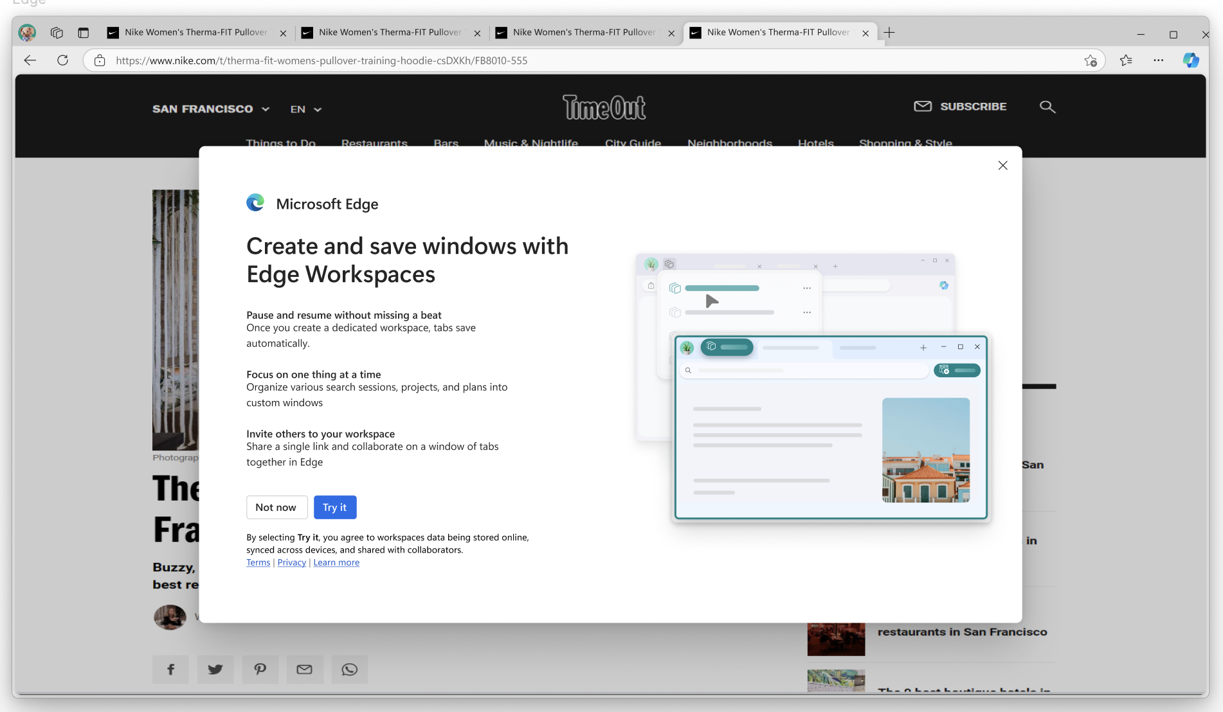Open Time Out search magnifier
The width and height of the screenshot is (1223, 712).
pos(1047,107)
